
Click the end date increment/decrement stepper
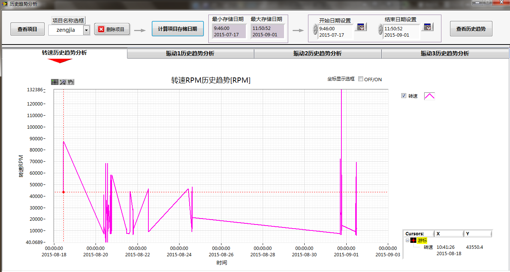pos(380,29)
